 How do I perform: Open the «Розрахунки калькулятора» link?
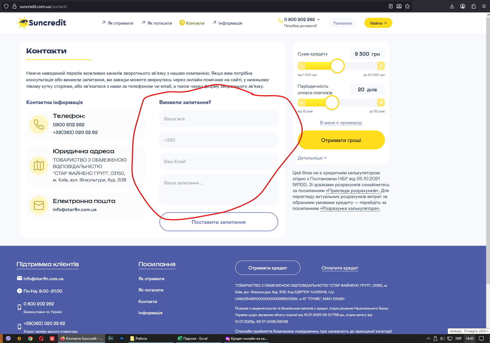coord(350,208)
